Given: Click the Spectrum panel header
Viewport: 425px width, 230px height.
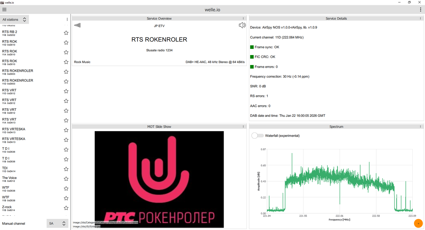Looking at the screenshot, I should [336, 126].
